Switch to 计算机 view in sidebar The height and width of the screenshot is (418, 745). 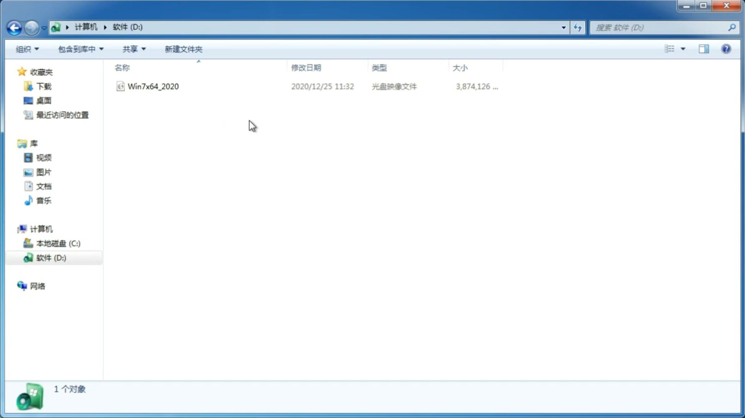click(x=41, y=228)
